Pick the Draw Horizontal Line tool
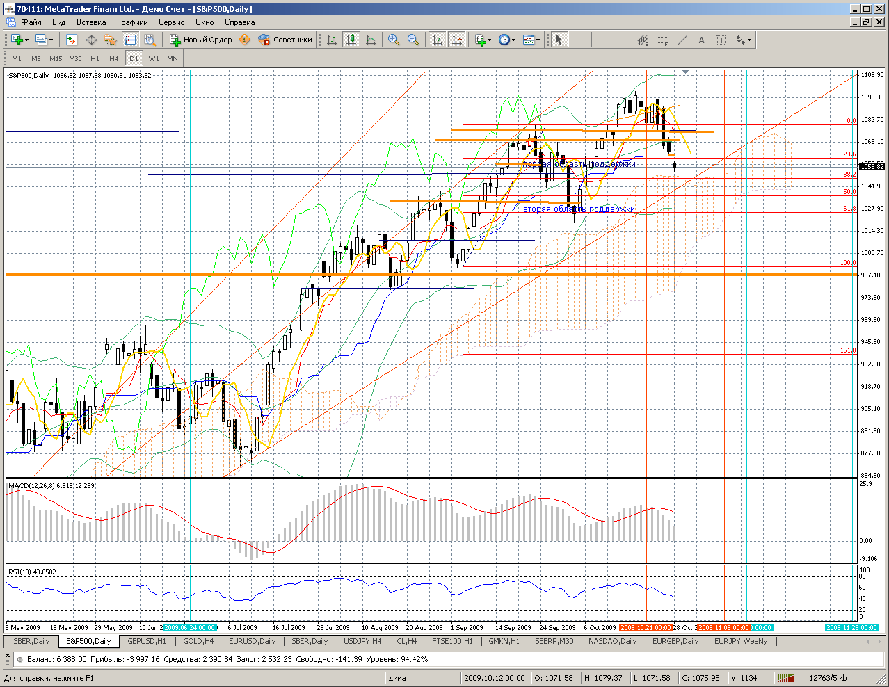The height and width of the screenshot is (687, 889). (623, 40)
